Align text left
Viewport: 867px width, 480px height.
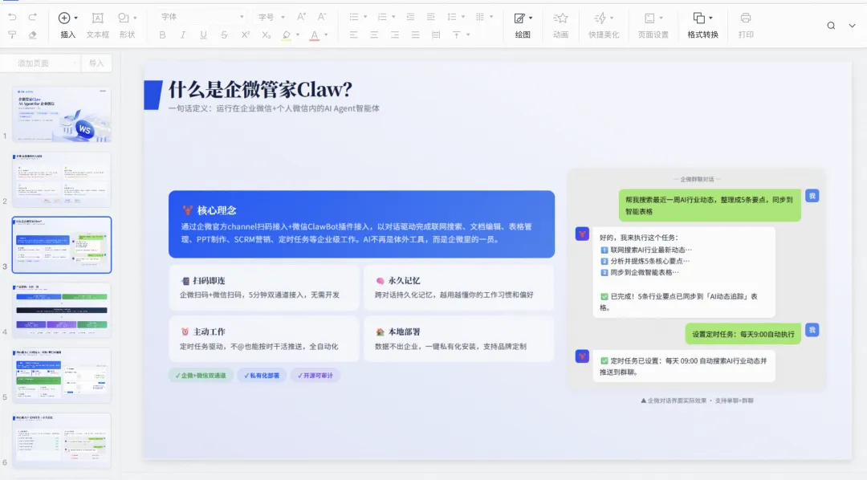[354, 35]
